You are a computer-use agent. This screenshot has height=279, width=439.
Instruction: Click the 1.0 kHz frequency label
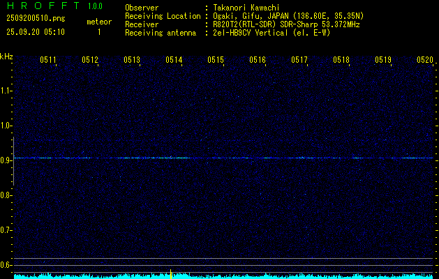6,126
